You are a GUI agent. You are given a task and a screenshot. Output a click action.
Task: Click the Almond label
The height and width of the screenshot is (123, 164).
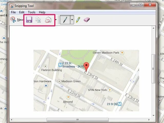pos(68,102)
